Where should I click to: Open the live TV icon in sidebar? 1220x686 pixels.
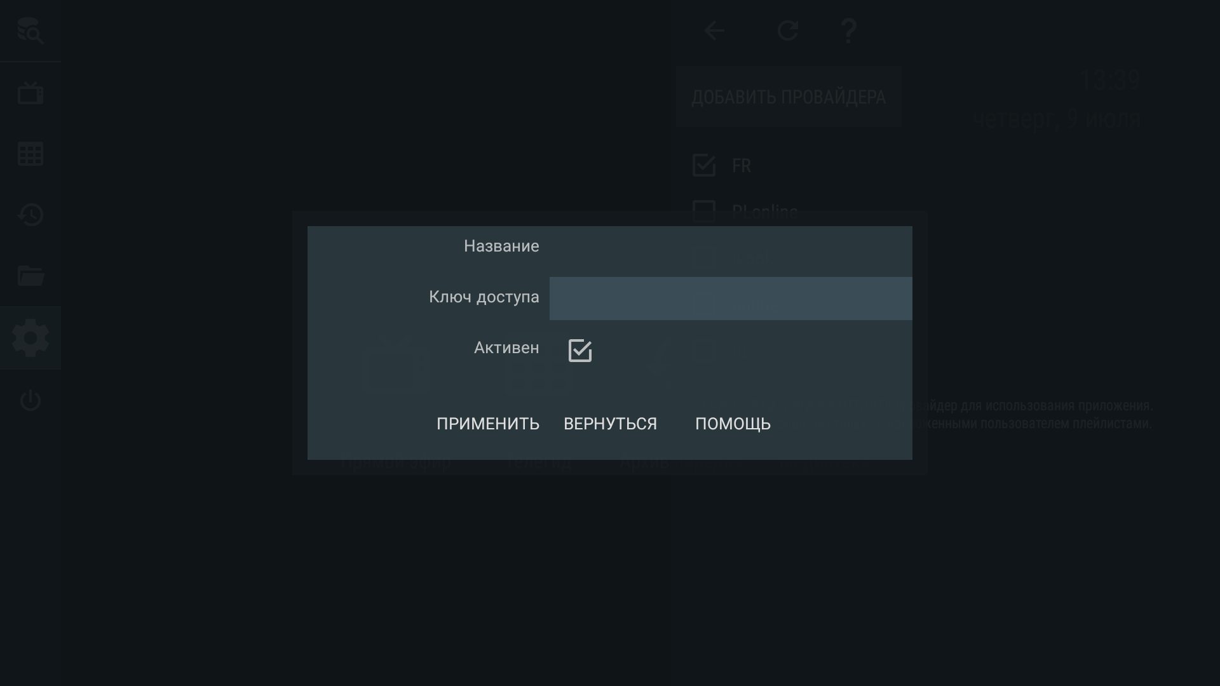point(30,93)
